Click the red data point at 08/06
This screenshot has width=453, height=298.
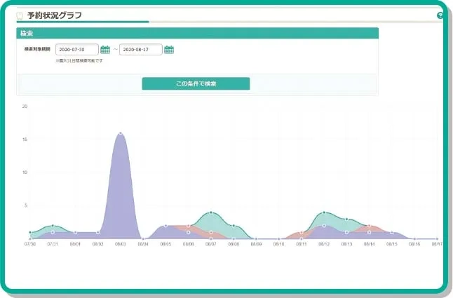click(188, 226)
